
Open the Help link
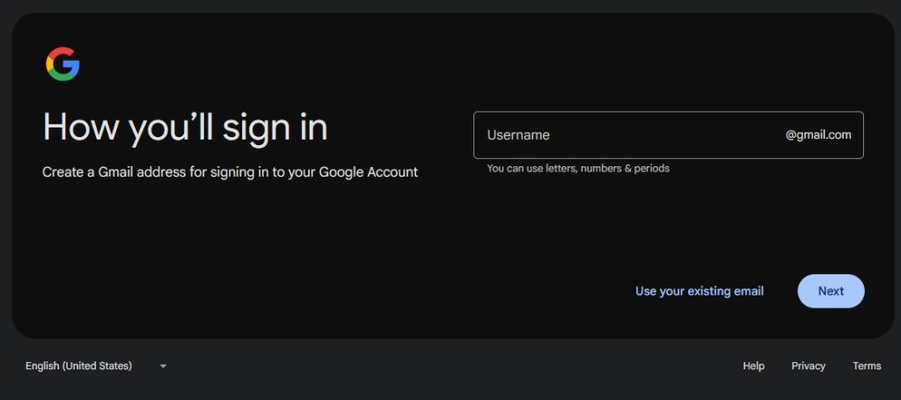click(x=753, y=366)
